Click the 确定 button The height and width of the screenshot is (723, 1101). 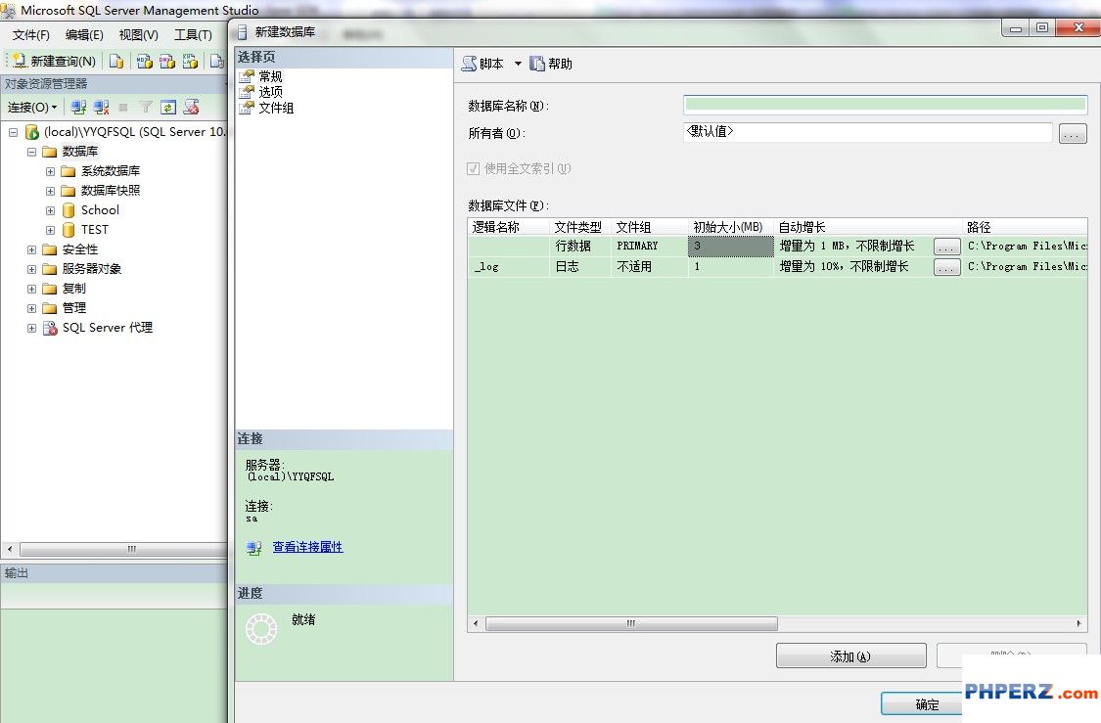pyautogui.click(x=927, y=704)
